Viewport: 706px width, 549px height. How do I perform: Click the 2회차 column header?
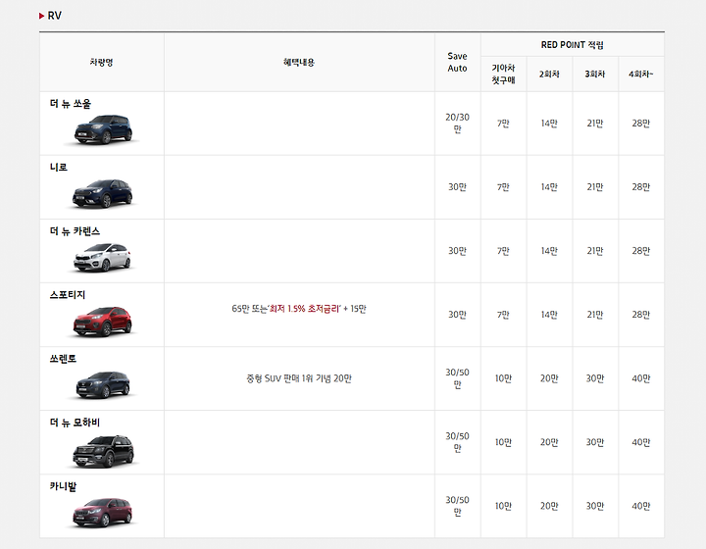(x=549, y=74)
